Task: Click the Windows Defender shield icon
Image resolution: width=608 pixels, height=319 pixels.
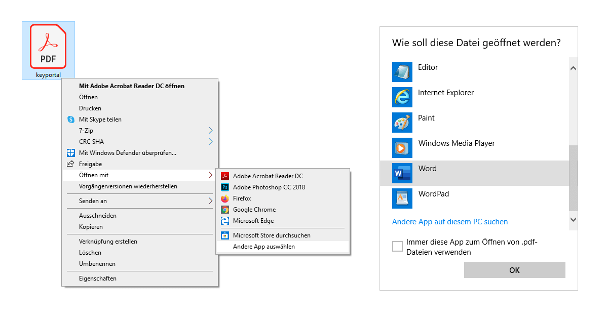Action: click(x=71, y=153)
